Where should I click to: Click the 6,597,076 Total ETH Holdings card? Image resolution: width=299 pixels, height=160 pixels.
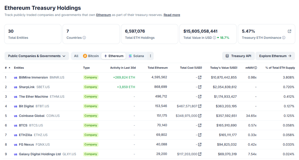pos(149,34)
